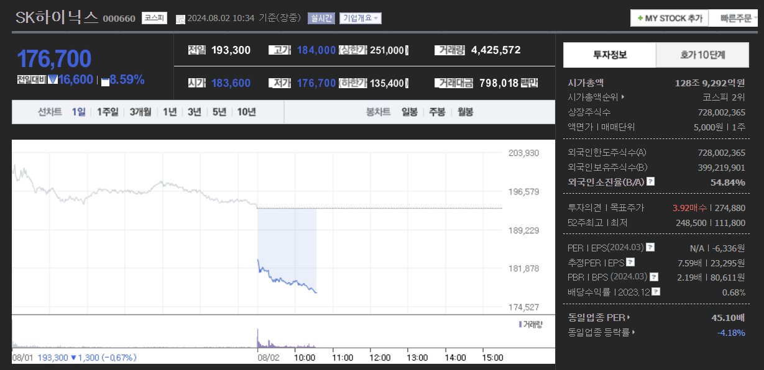Select the 투자정보 tab

(x=609, y=55)
